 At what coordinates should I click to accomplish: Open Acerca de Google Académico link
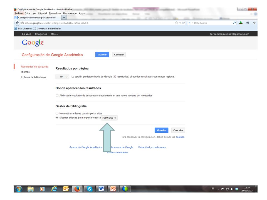click(86, 147)
